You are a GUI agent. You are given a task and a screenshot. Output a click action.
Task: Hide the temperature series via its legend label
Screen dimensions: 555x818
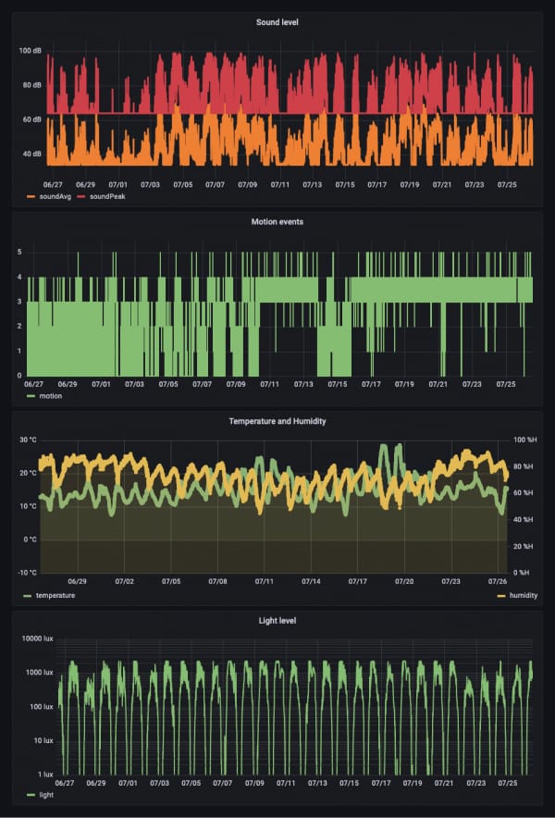(x=55, y=595)
